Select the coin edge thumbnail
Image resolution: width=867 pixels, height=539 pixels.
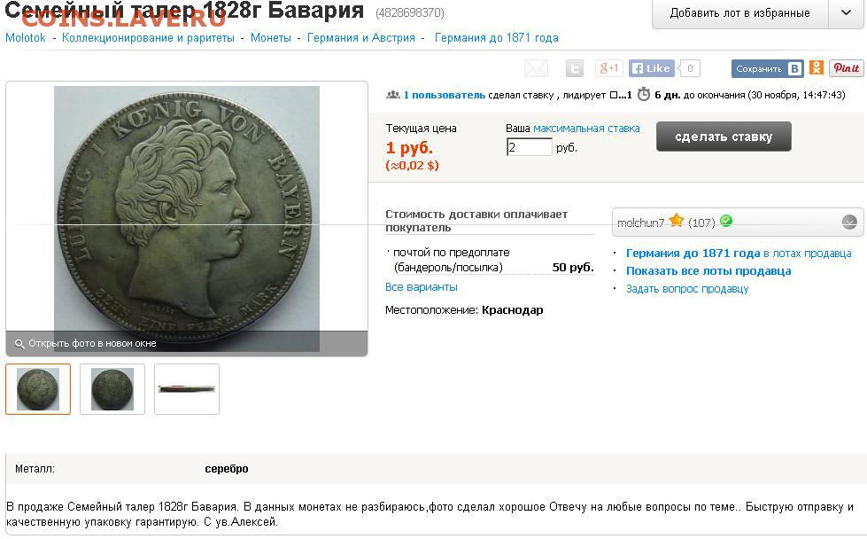click(186, 389)
